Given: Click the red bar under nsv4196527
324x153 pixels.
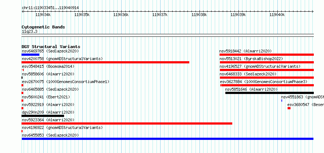Looking at the screenshot, I should [x=267, y=70].
